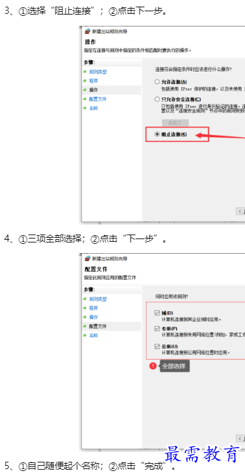
Task: Click the firewall icon in the 配置文件 wizard title
Action: (x=87, y=258)
